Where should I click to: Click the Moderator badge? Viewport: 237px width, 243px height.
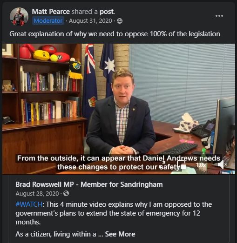click(48, 20)
